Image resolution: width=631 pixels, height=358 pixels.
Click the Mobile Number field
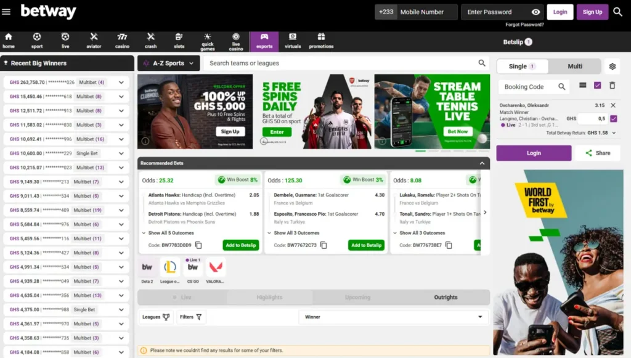[x=426, y=12]
